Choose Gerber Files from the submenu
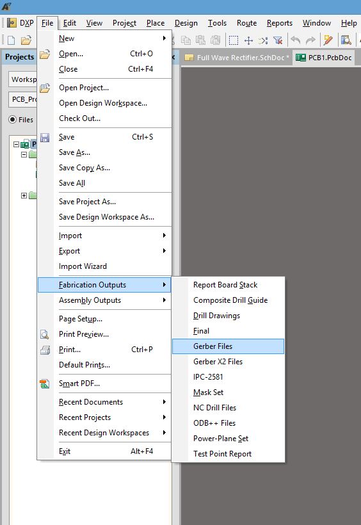The width and height of the screenshot is (361, 525). tap(228, 346)
